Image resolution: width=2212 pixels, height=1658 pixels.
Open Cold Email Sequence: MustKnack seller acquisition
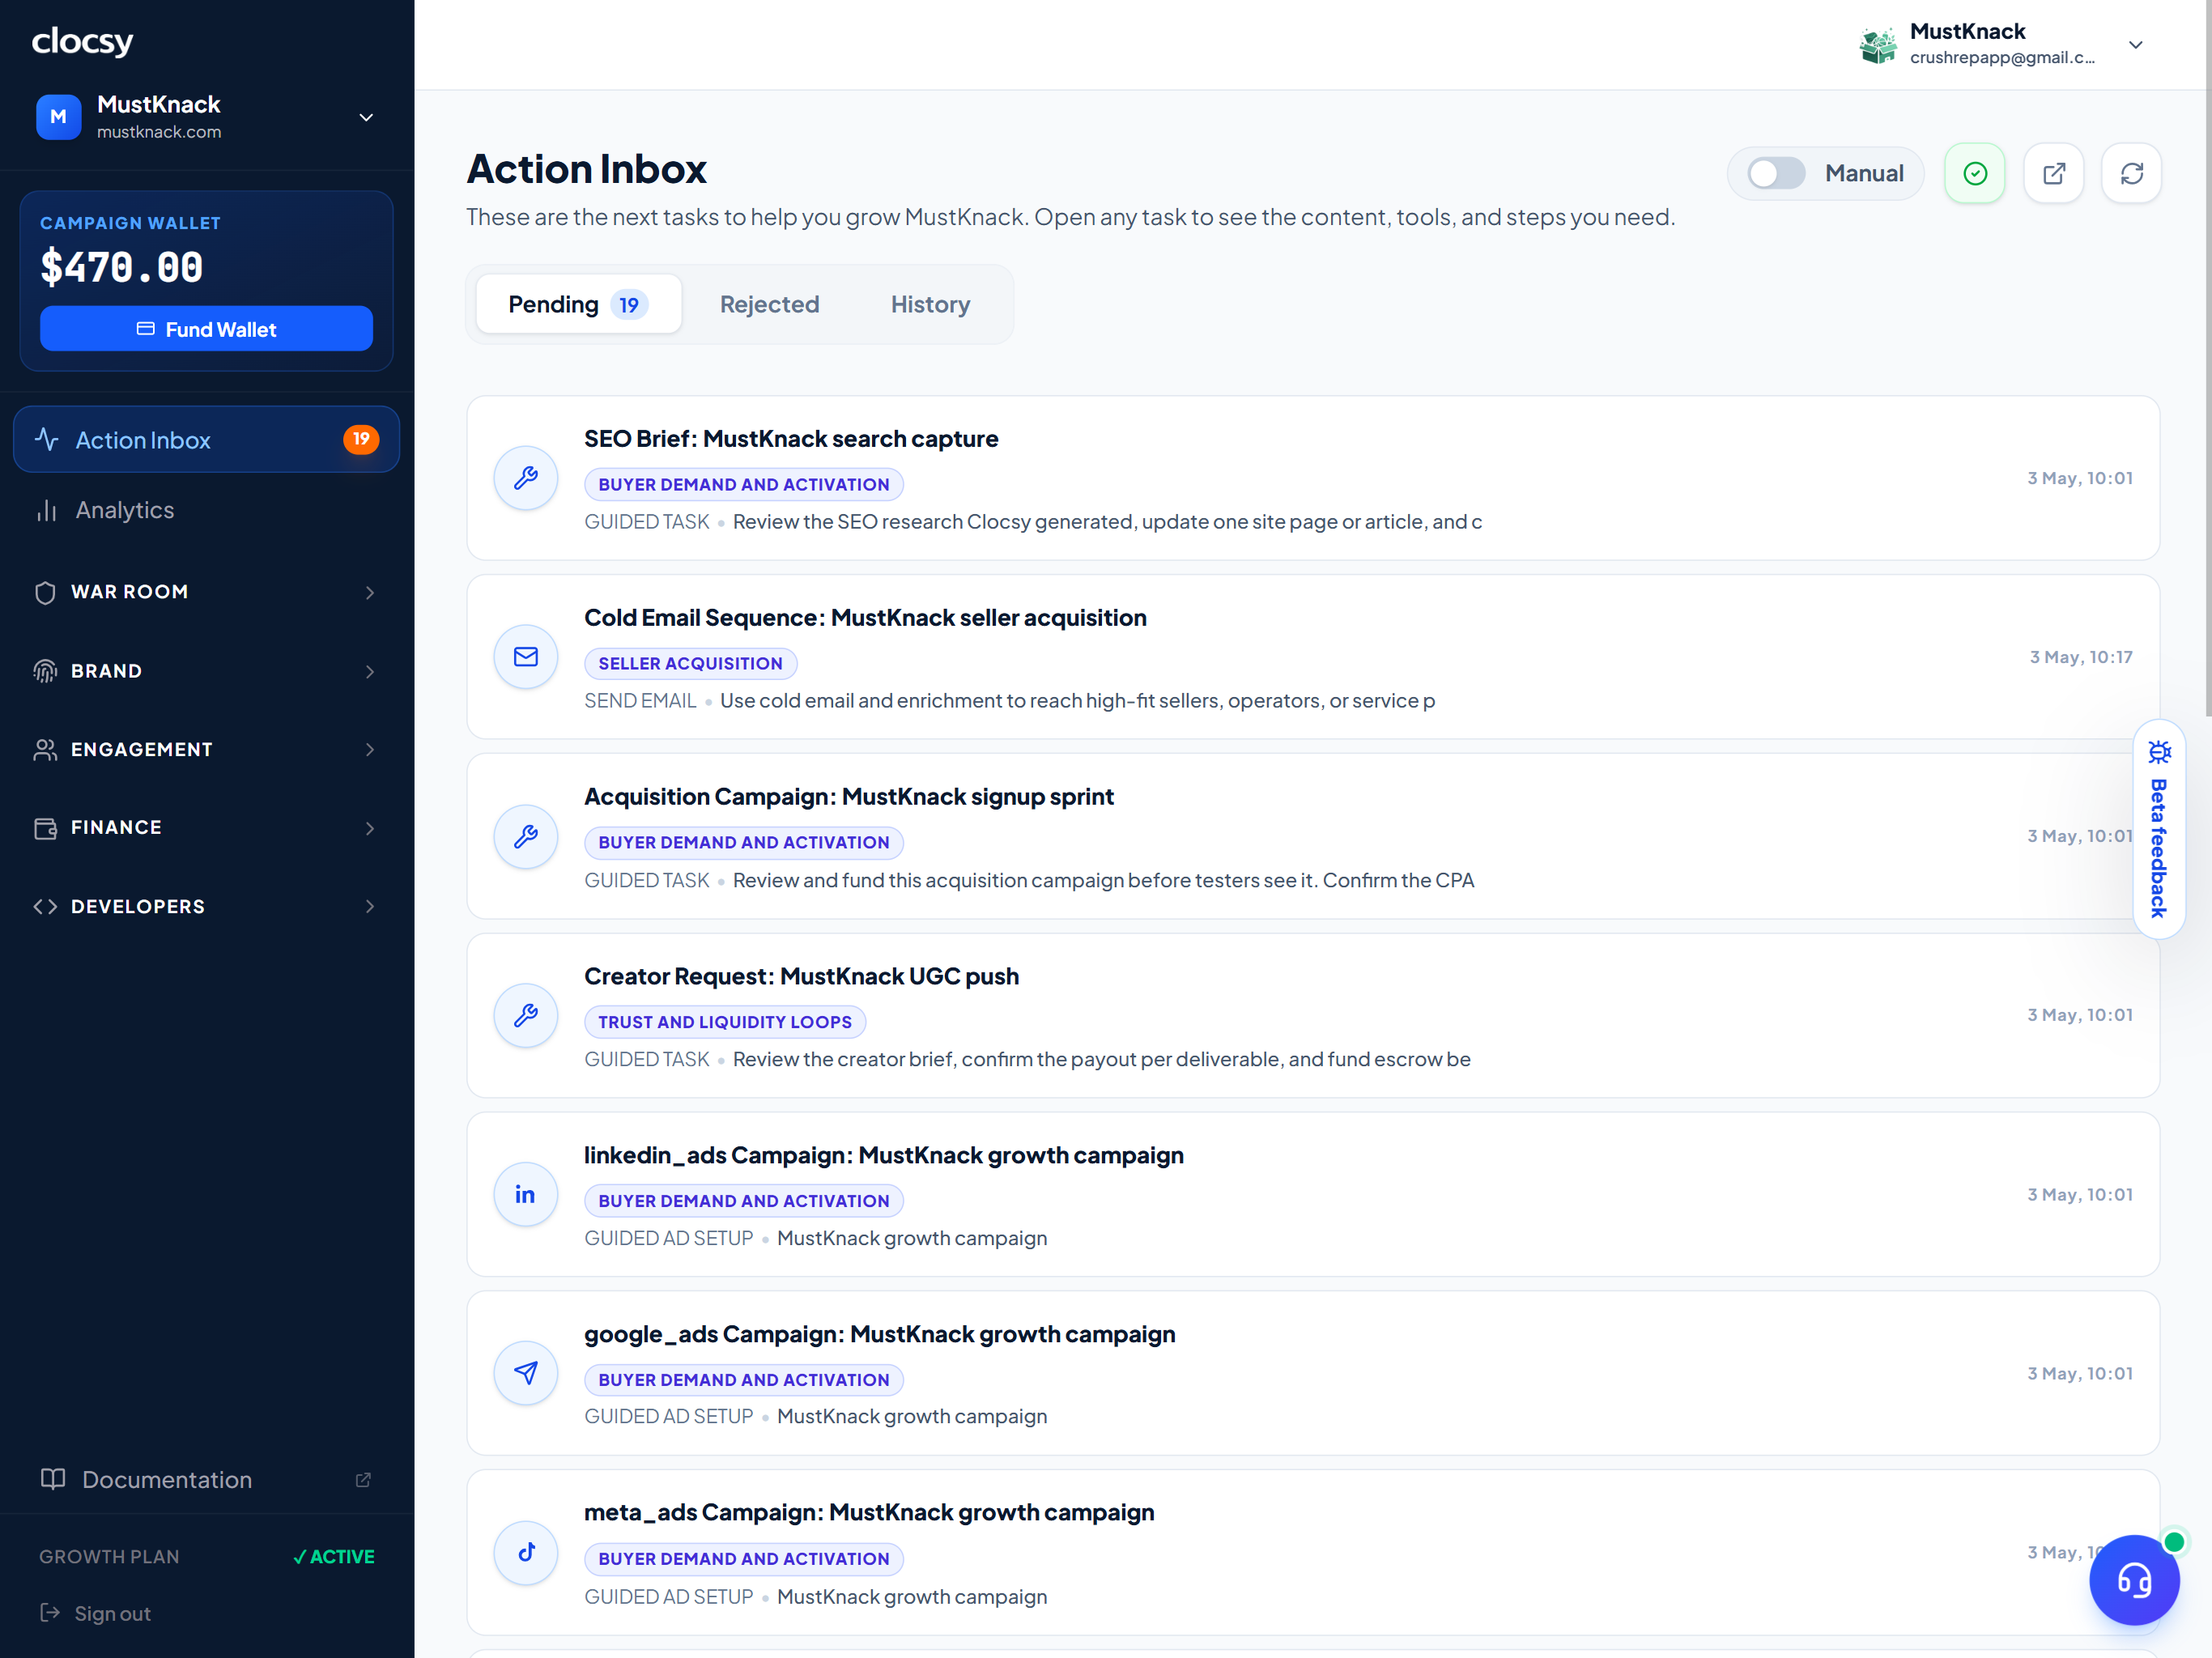[1313, 657]
